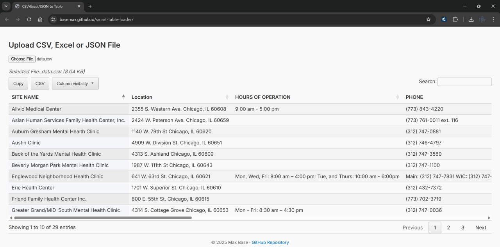
Task: Reload the current page
Action: click(29, 20)
